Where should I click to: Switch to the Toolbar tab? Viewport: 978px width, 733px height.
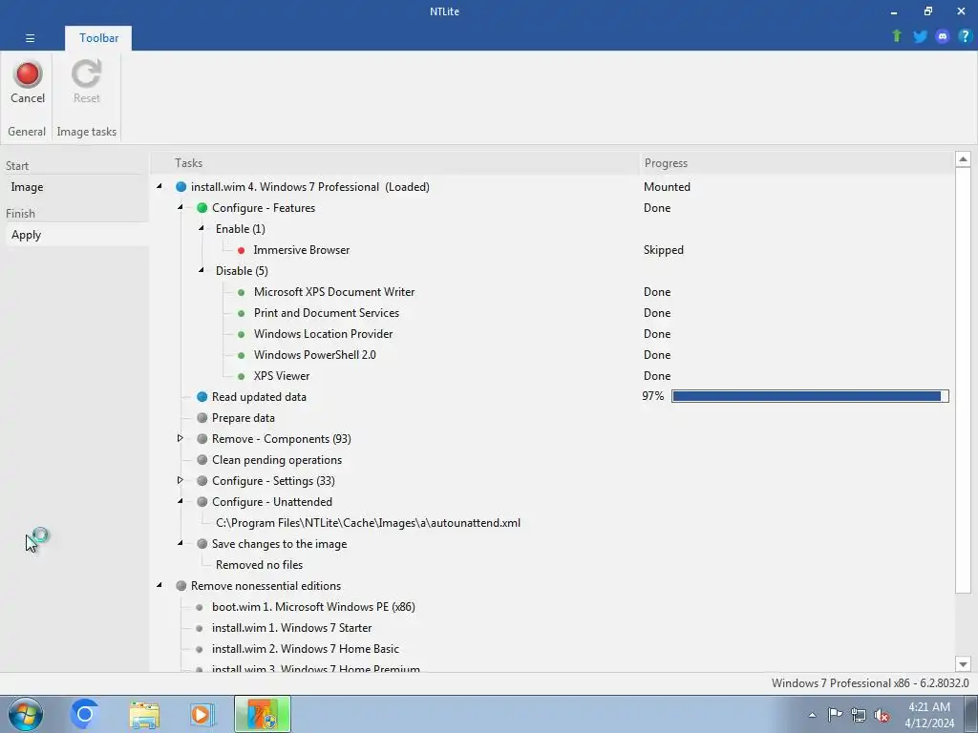pos(98,38)
